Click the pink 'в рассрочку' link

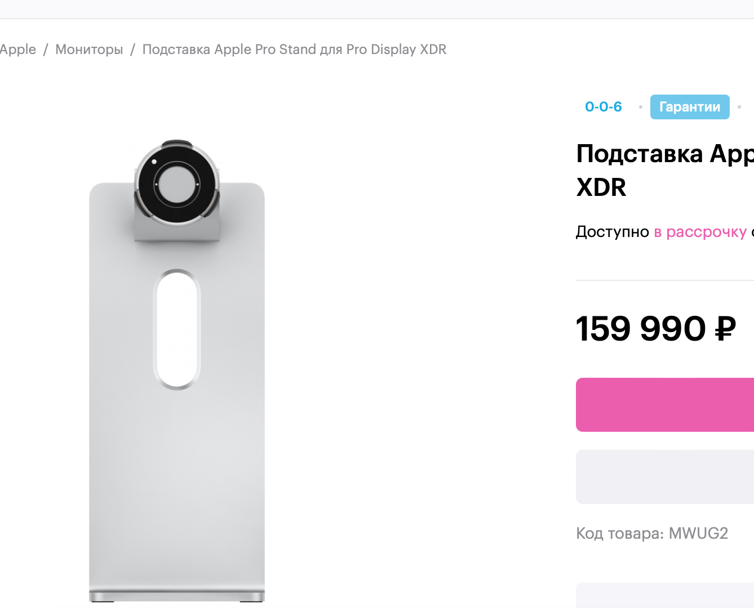[700, 232]
